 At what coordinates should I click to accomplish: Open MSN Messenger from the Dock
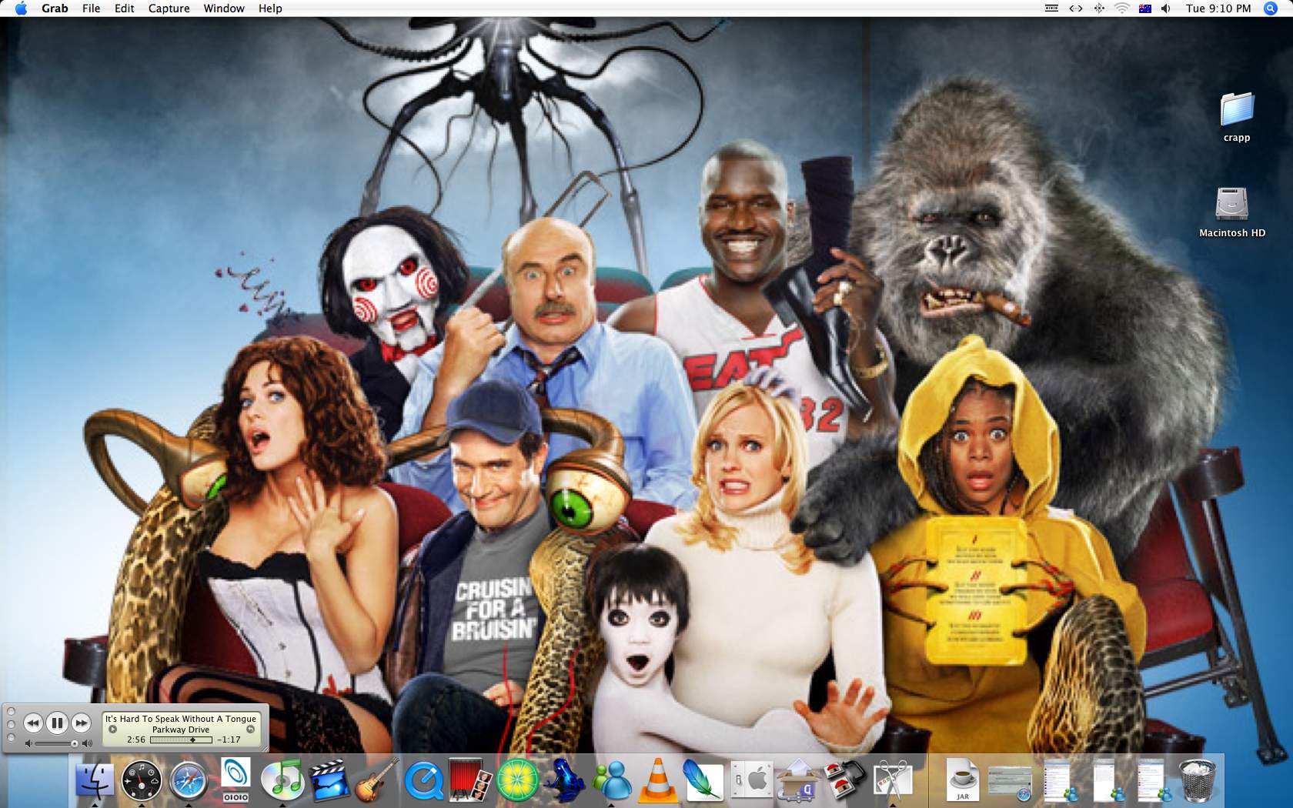coord(612,780)
